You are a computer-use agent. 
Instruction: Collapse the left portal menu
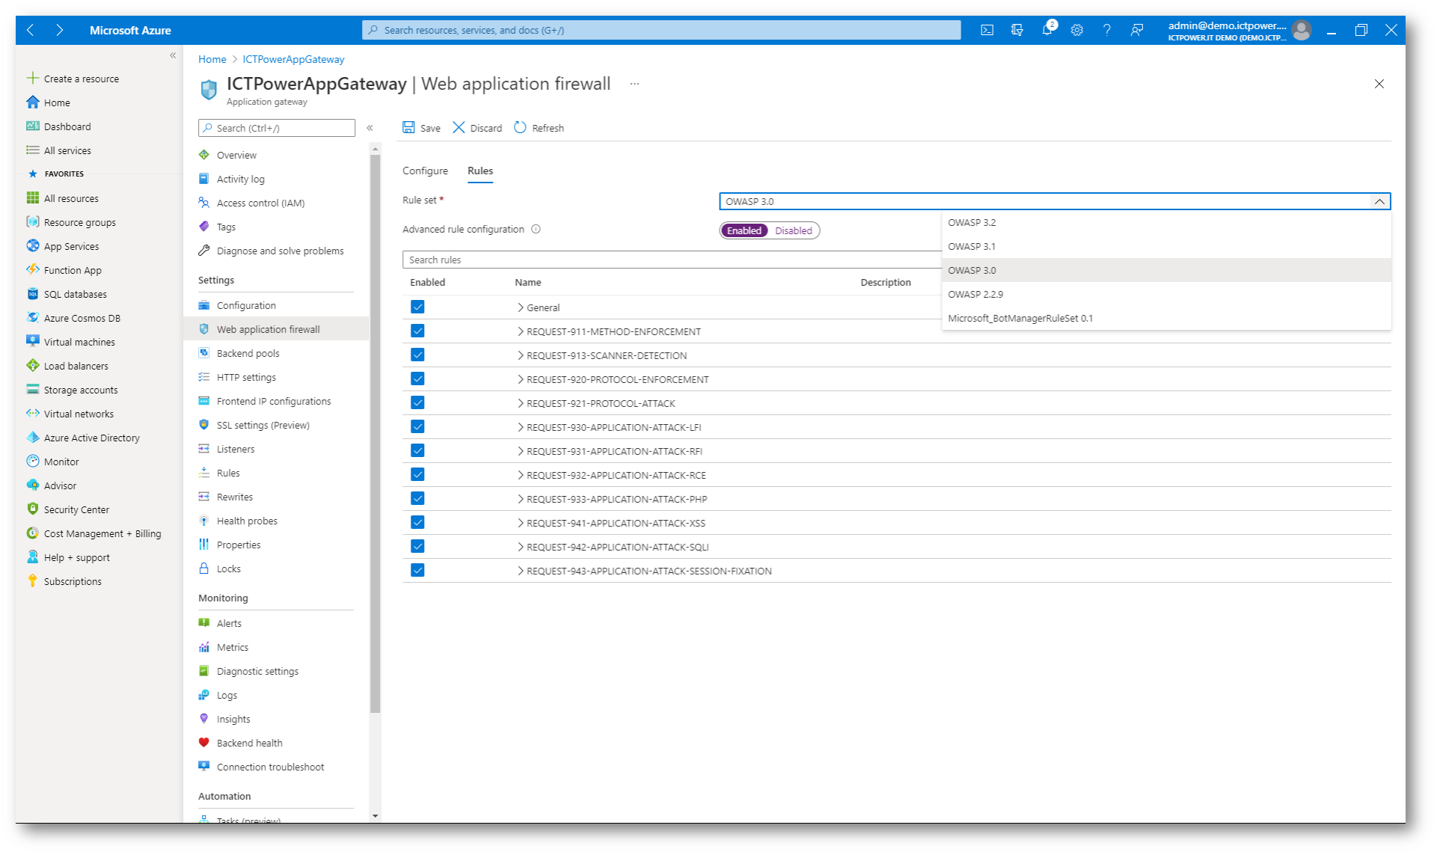point(173,55)
